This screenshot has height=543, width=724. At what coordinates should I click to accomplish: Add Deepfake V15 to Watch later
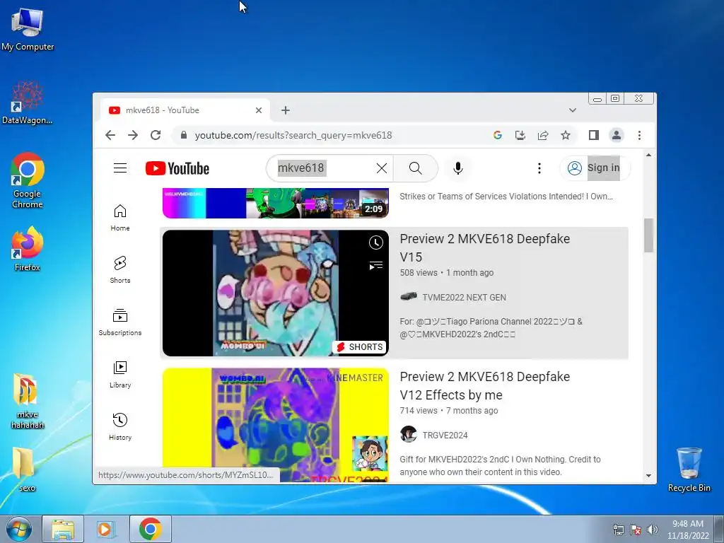[376, 243]
